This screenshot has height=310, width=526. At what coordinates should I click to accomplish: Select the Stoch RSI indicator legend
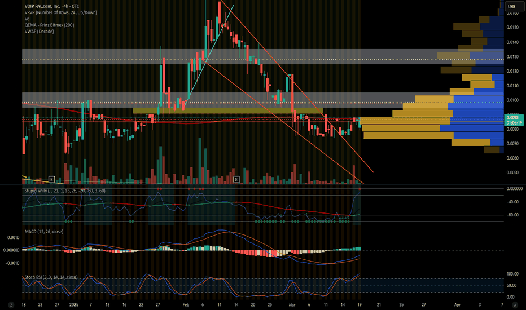(x=51, y=277)
